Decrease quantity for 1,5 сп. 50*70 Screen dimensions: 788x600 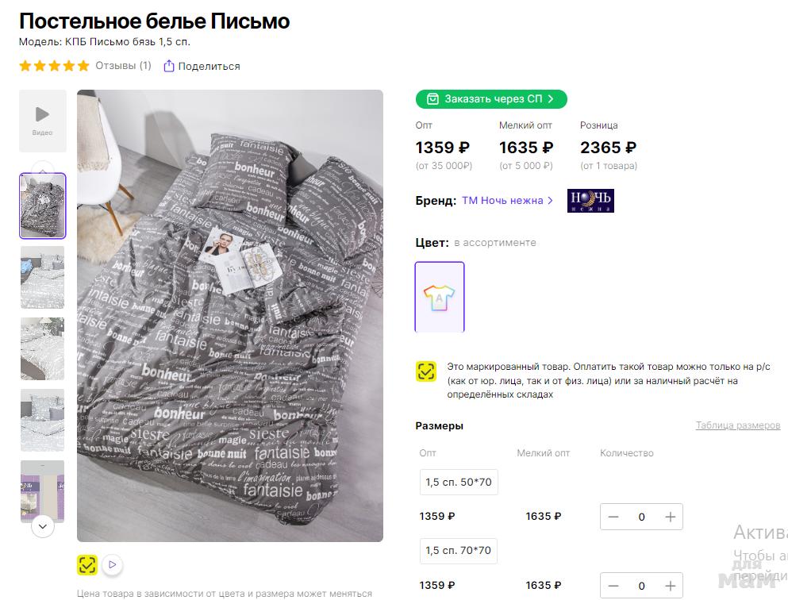click(x=613, y=517)
